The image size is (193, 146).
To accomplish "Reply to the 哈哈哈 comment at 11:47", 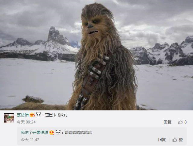I will click(x=162, y=139).
